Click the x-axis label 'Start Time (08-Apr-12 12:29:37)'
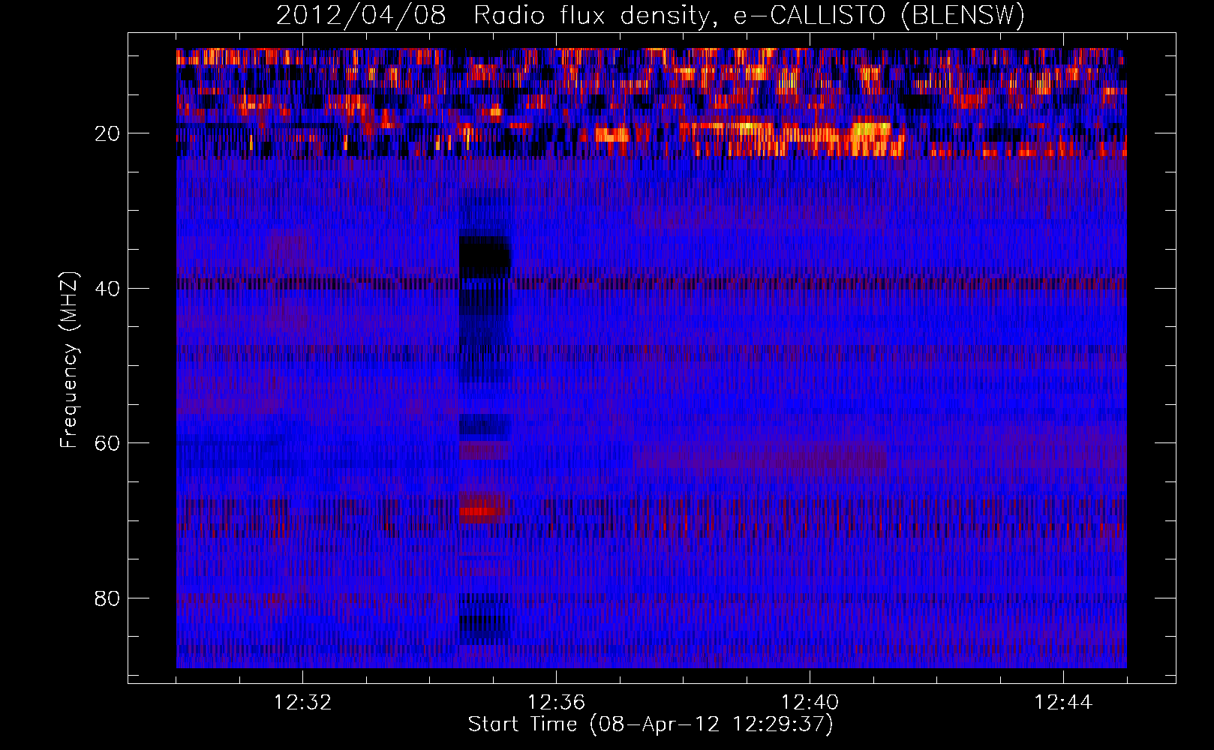The width and height of the screenshot is (1214, 750). tap(651, 724)
